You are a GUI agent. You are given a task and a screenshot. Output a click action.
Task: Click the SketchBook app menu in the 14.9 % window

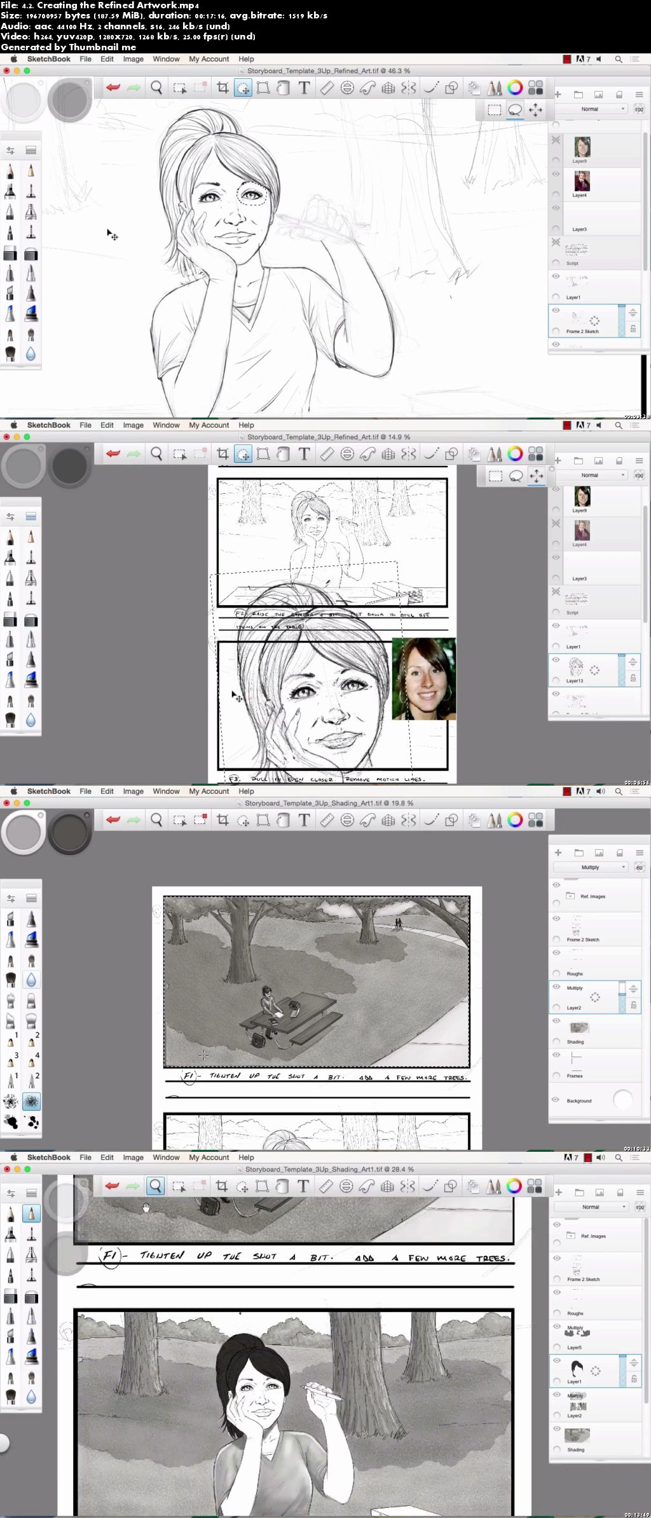coord(48,425)
